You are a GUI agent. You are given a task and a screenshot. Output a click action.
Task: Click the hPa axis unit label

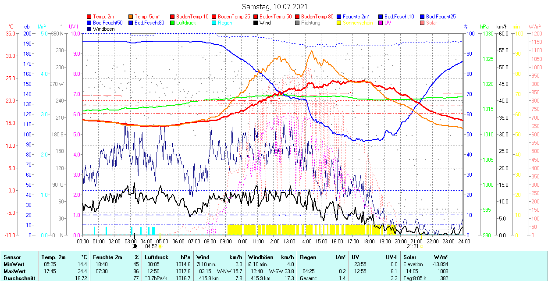[484, 27]
